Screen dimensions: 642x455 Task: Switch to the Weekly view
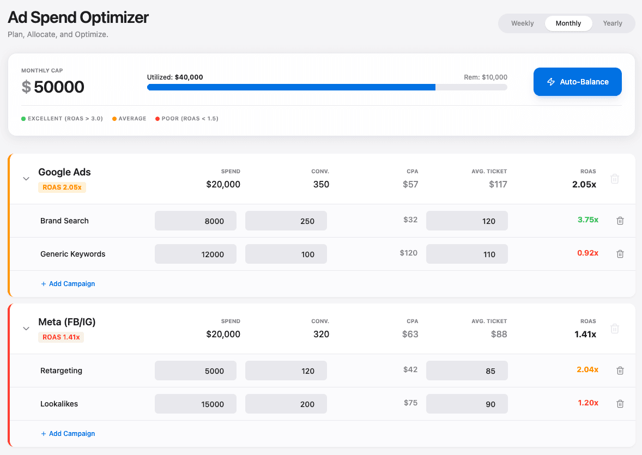click(x=522, y=23)
